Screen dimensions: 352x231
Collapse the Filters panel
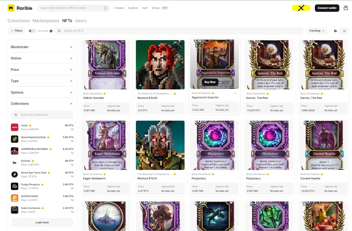(x=17, y=31)
